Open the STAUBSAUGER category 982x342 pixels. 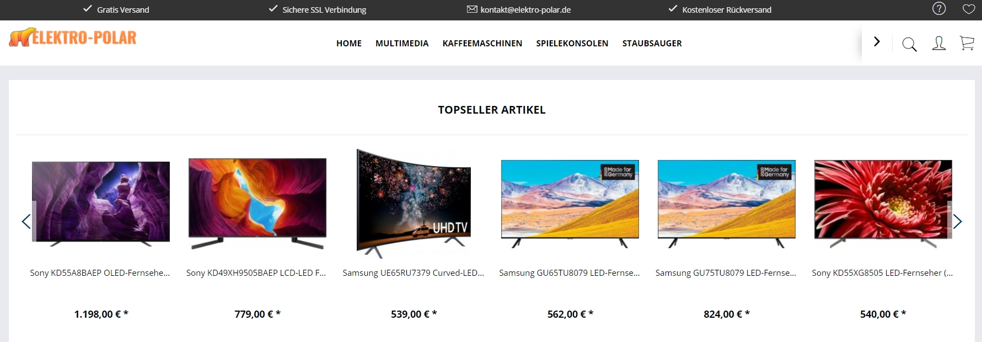[x=652, y=44]
